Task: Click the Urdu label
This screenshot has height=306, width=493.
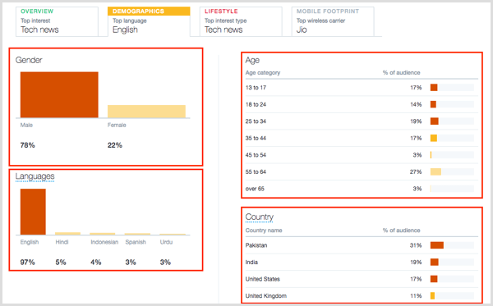Action: (166, 242)
